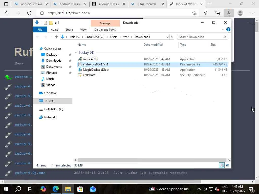Open Documents in navigation pane

pyautogui.click(x=54, y=67)
